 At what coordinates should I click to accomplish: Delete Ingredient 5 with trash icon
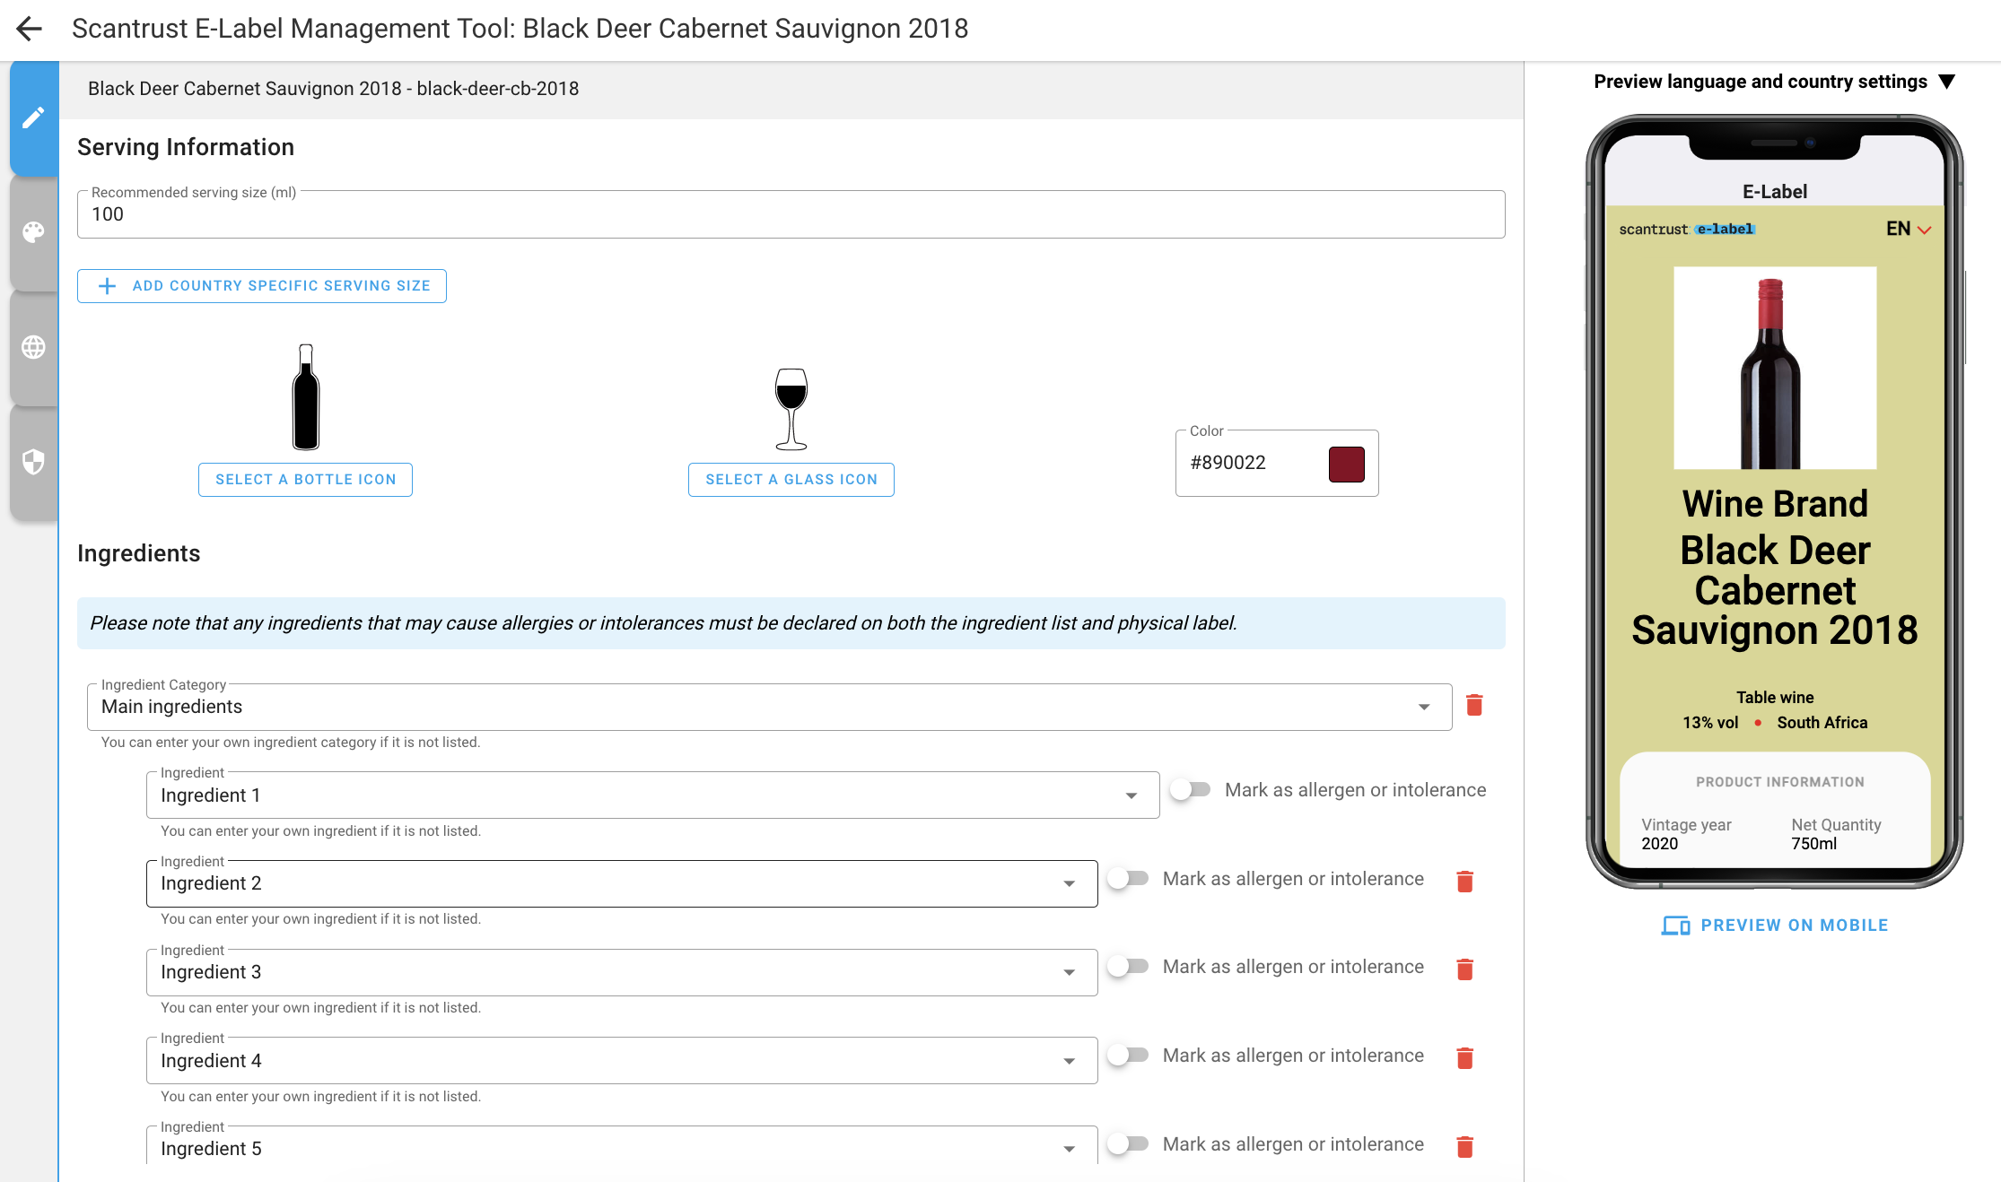pos(1464,1147)
